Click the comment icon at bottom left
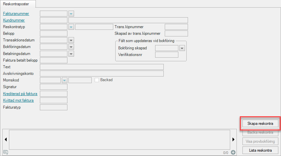 click(6, 152)
